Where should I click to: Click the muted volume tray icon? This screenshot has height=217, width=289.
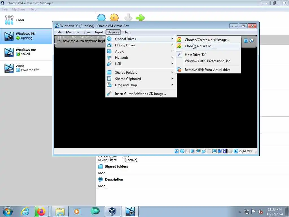click(260, 212)
